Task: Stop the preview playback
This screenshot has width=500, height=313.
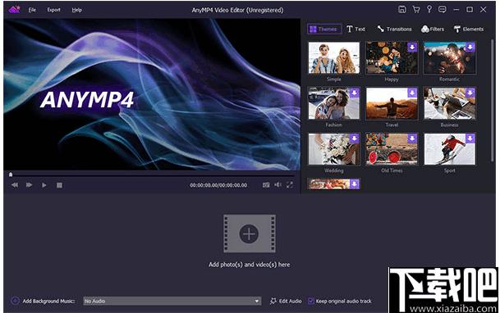Action: [59, 185]
